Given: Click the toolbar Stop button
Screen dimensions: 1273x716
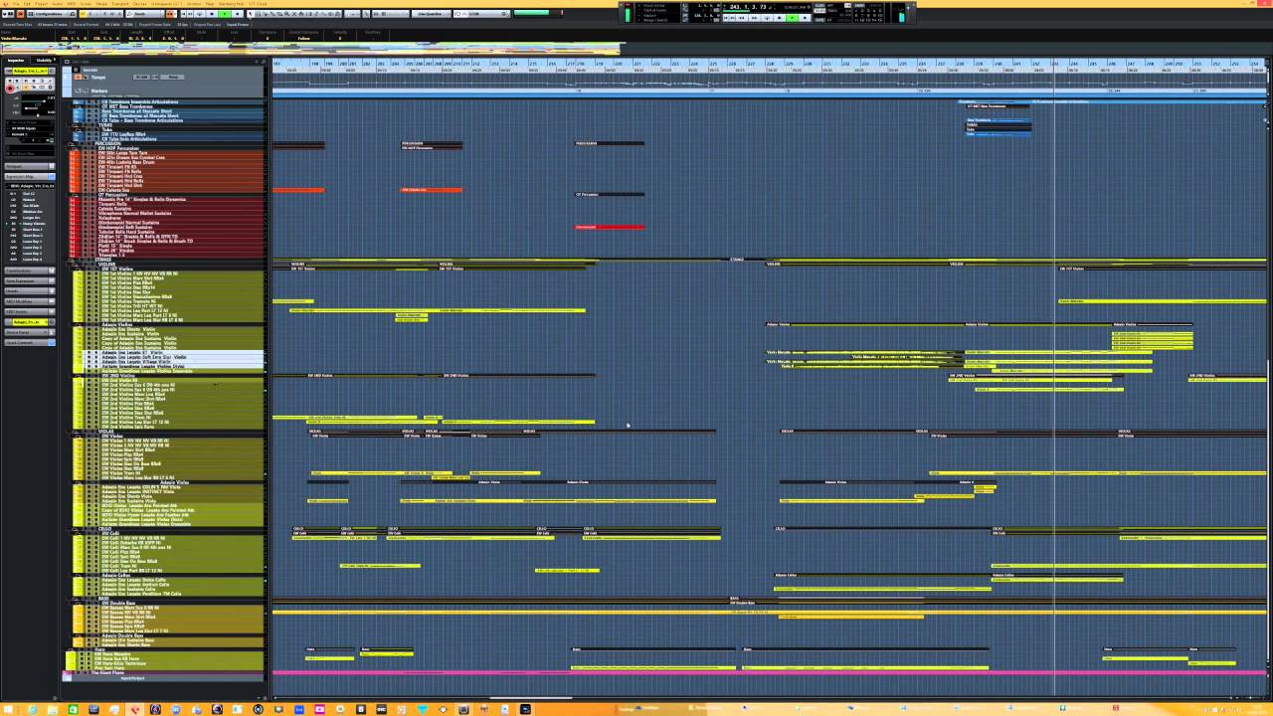Looking at the screenshot, I should 212,14.
